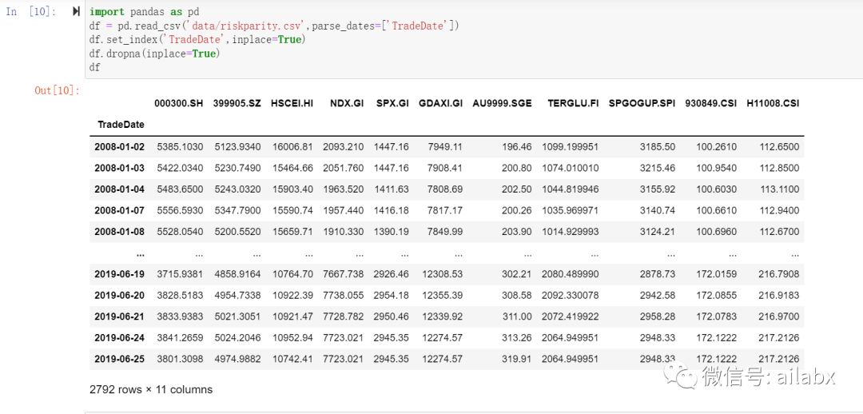Click the 2008-01-08 row index
Viewport: 863px width, 414px height.
(119, 231)
